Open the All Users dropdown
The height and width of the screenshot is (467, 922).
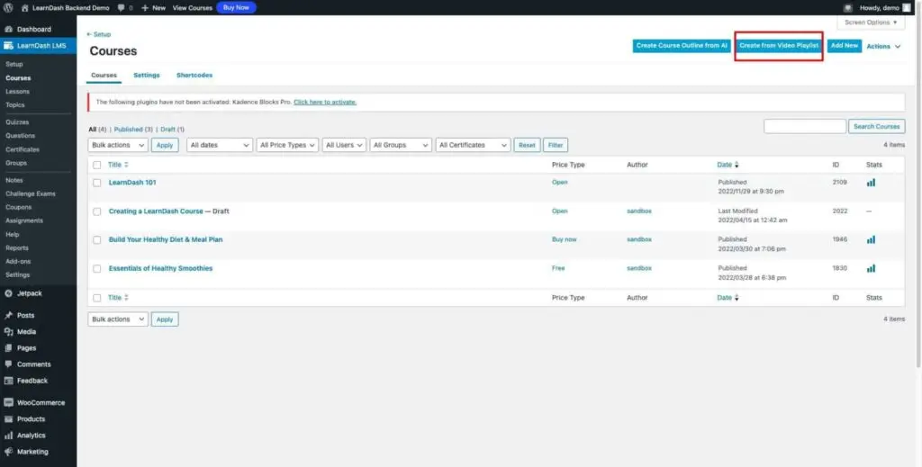345,145
